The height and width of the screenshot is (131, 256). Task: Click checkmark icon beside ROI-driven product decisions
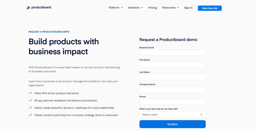pyautogui.click(x=30, y=93)
